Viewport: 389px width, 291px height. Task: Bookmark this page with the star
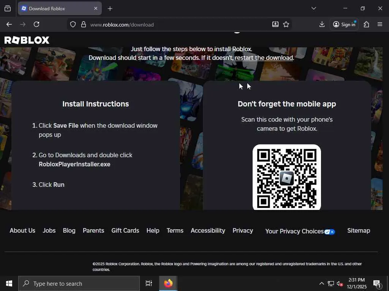(x=286, y=24)
